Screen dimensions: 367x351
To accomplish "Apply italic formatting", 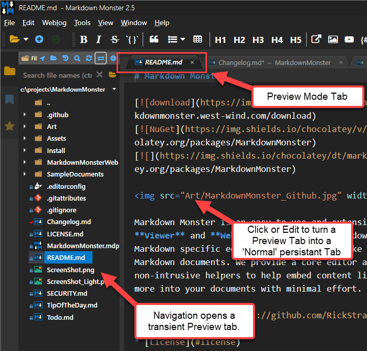I will (99, 39).
